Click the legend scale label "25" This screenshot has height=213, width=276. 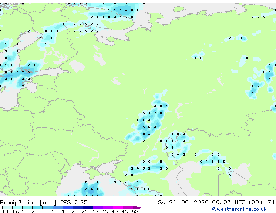(84, 211)
